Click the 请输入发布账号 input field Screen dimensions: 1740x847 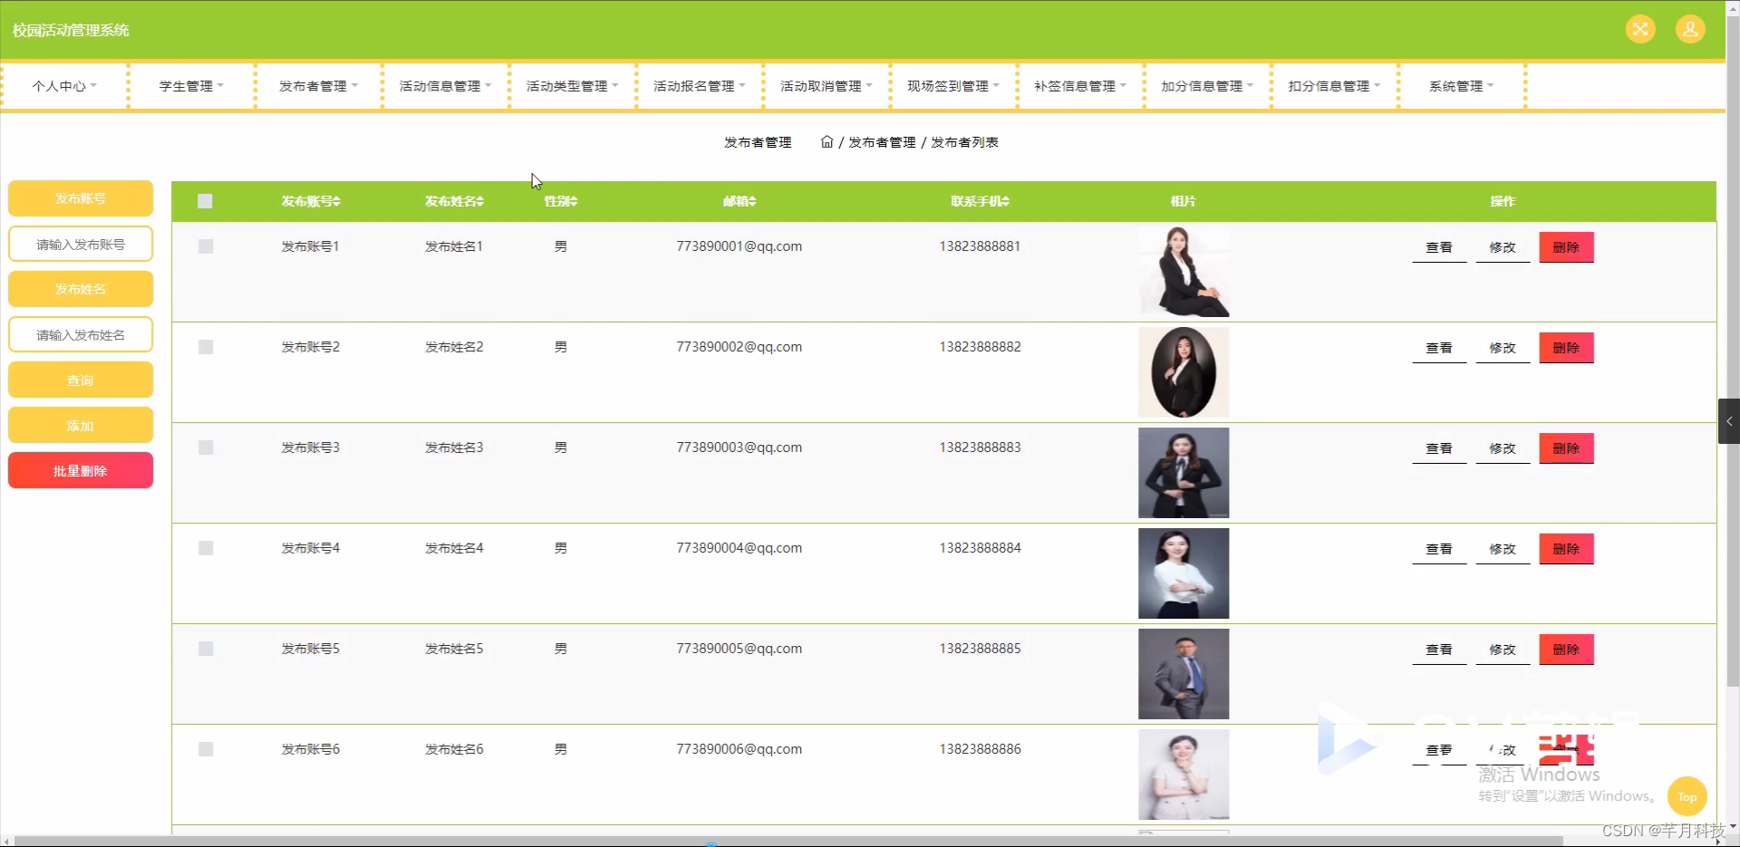click(80, 244)
